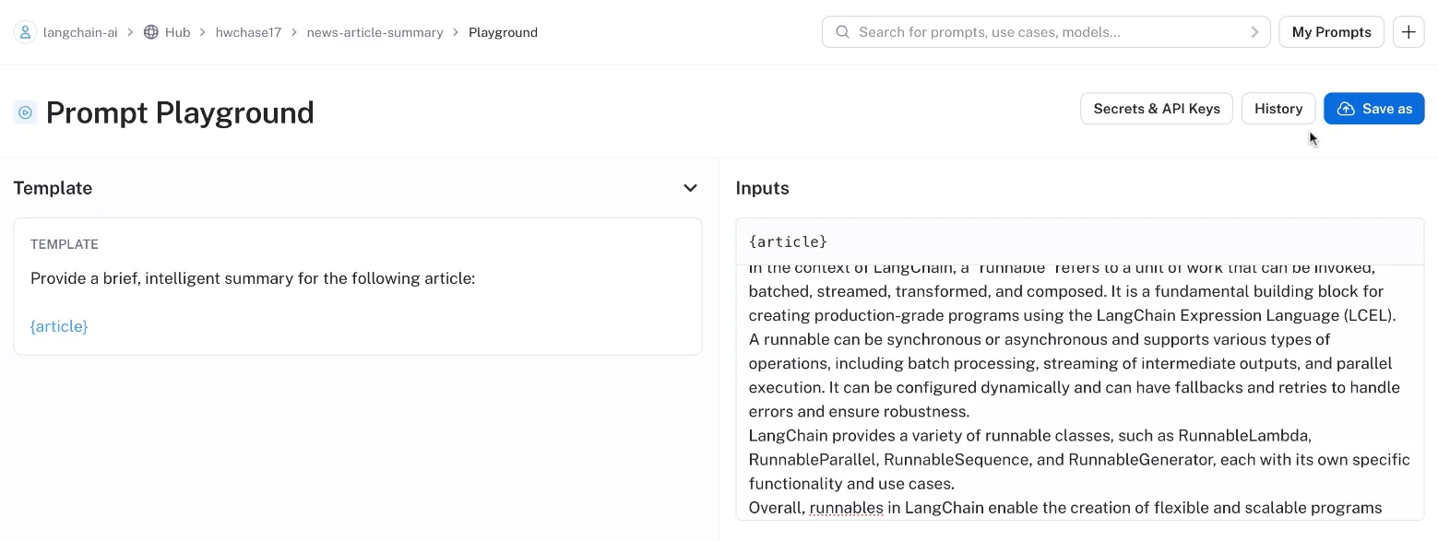
Task: Select the Playground breadcrumb entry
Action: (503, 31)
